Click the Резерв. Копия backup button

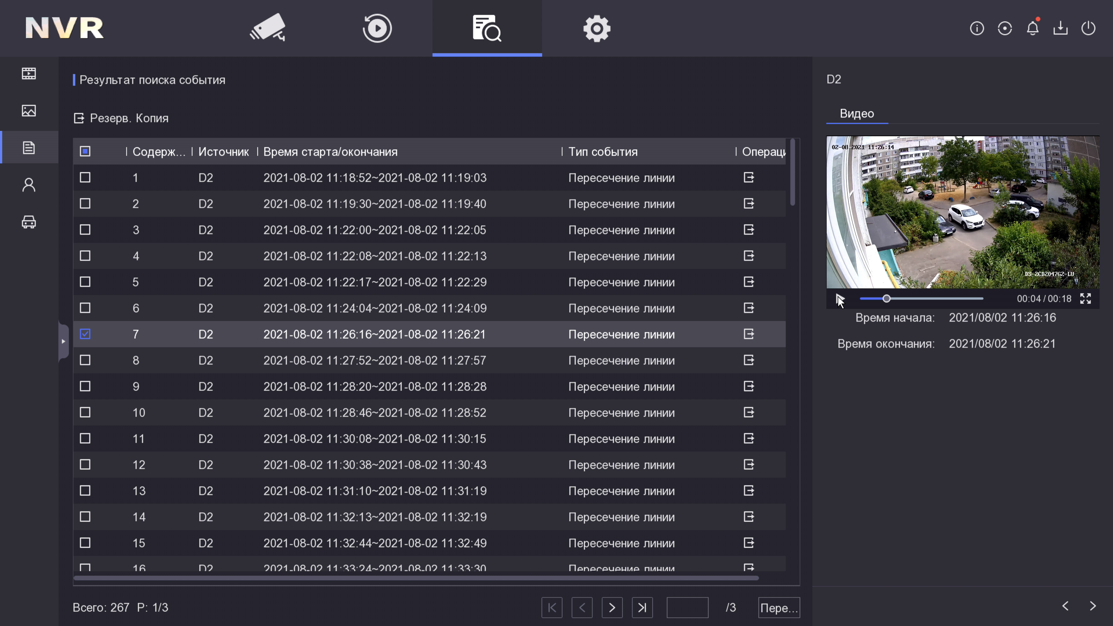coord(121,118)
